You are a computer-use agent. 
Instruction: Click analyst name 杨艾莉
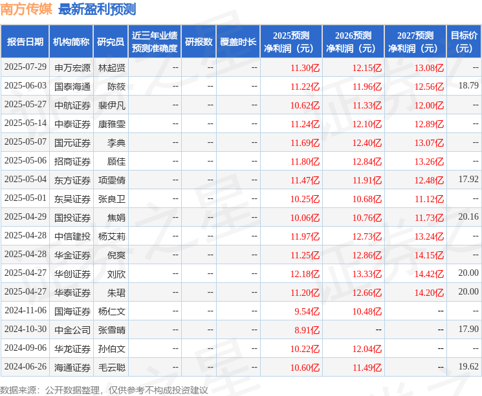click(111, 236)
